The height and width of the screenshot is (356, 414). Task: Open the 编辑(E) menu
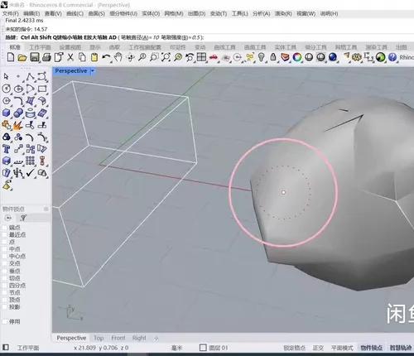(x=31, y=13)
